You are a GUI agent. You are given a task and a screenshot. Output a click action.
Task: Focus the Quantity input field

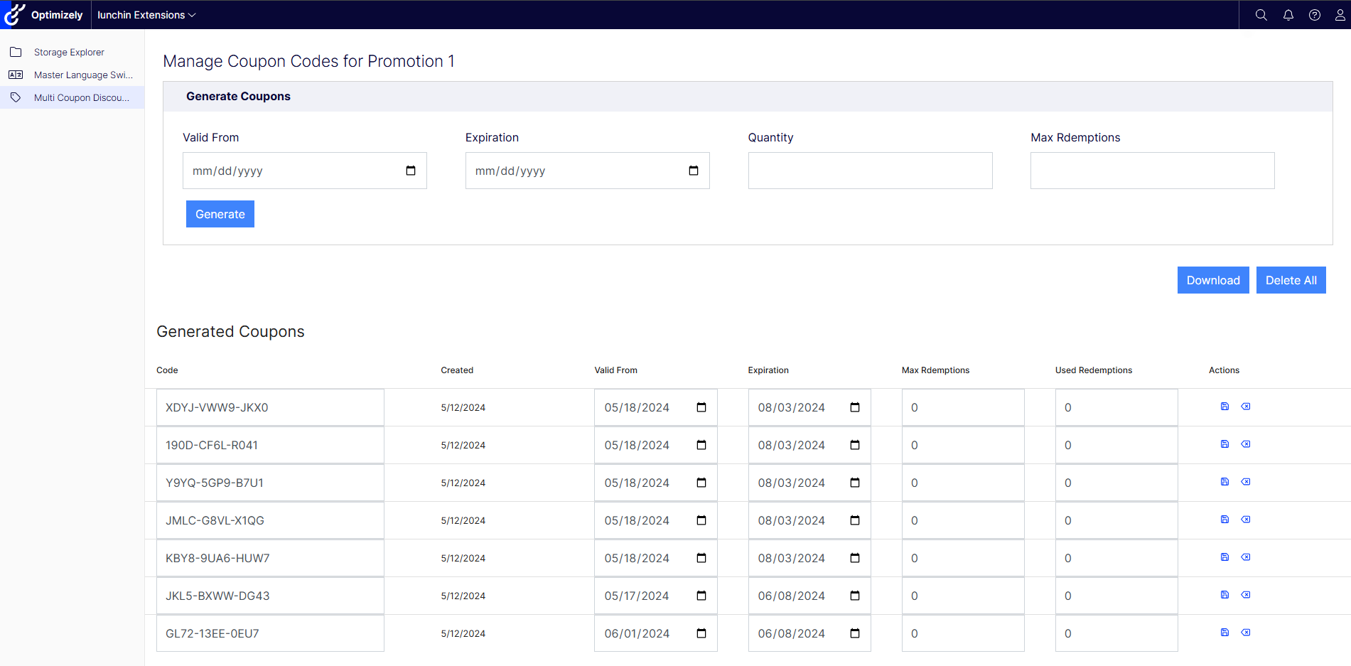tap(870, 171)
